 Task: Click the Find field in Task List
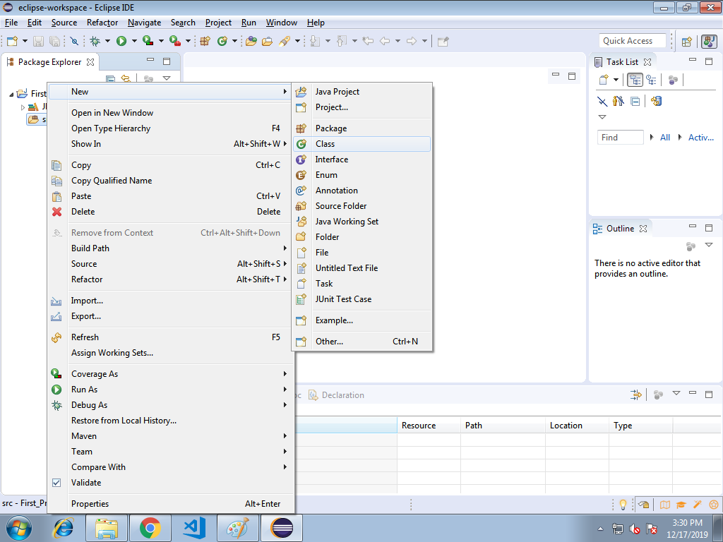tap(620, 138)
